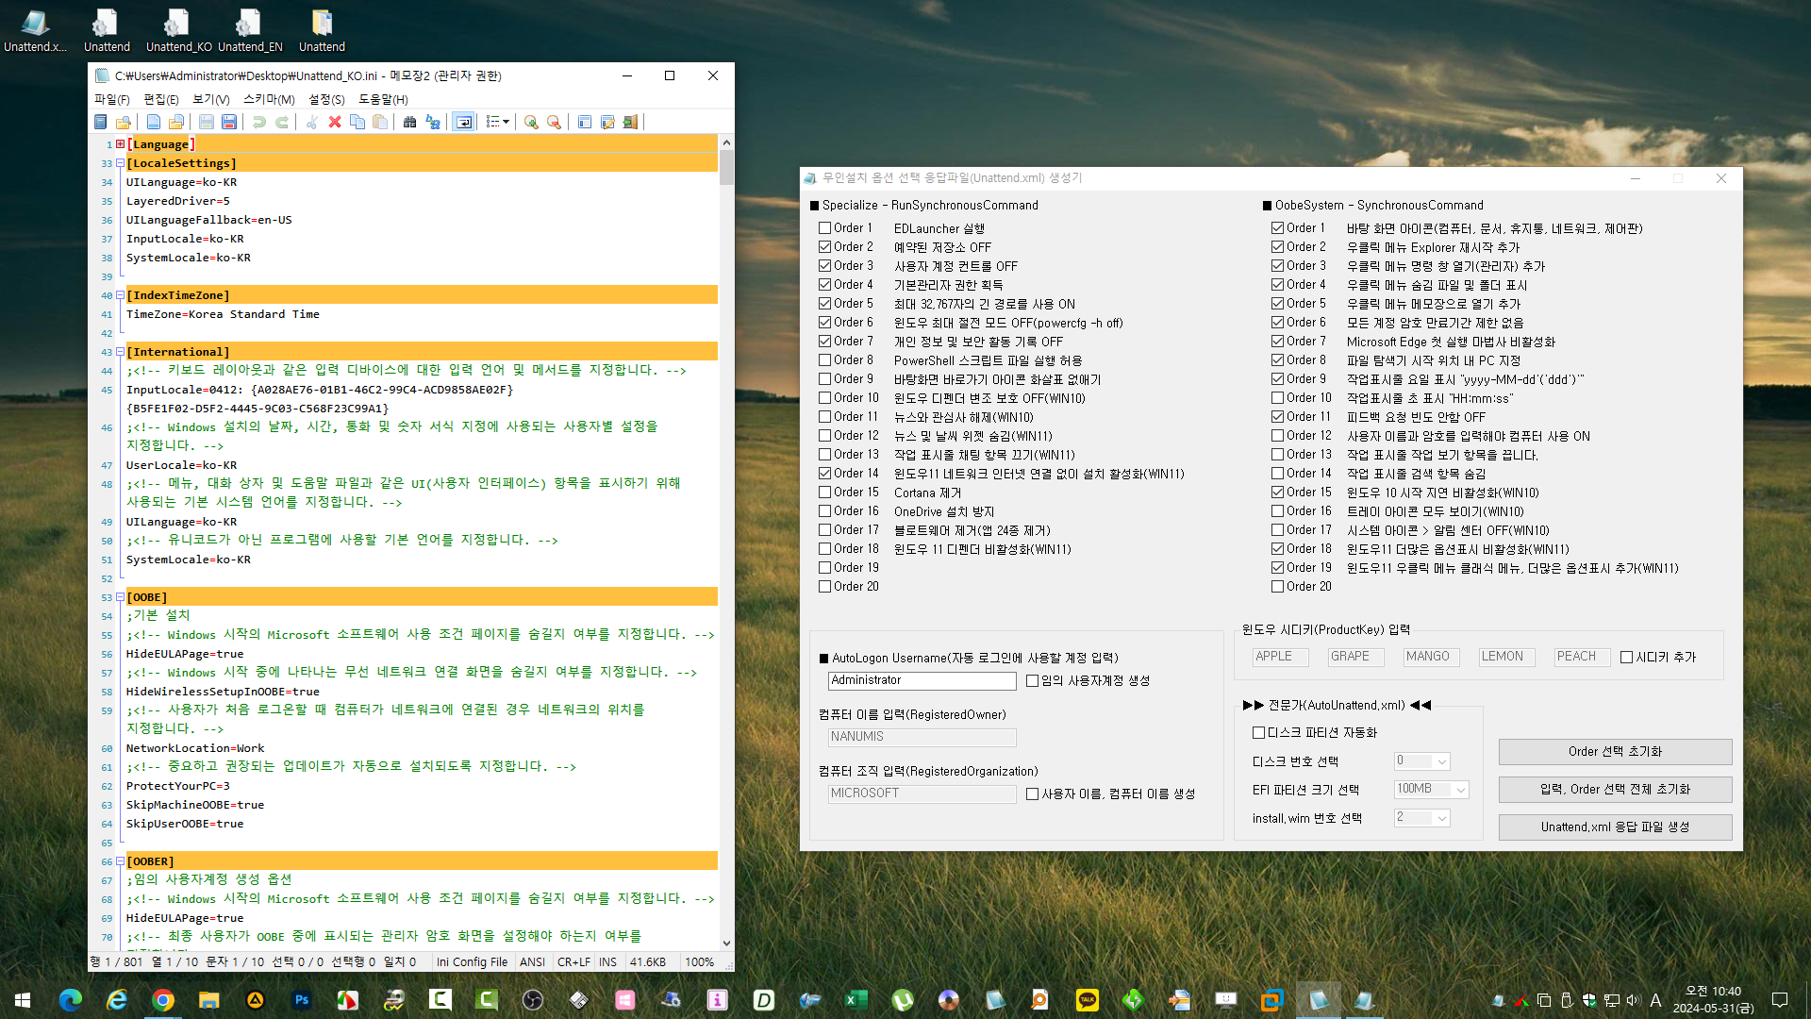
Task: Uncheck OobeSystem Order 7 Microsoft Edge option
Action: pos(1278,341)
